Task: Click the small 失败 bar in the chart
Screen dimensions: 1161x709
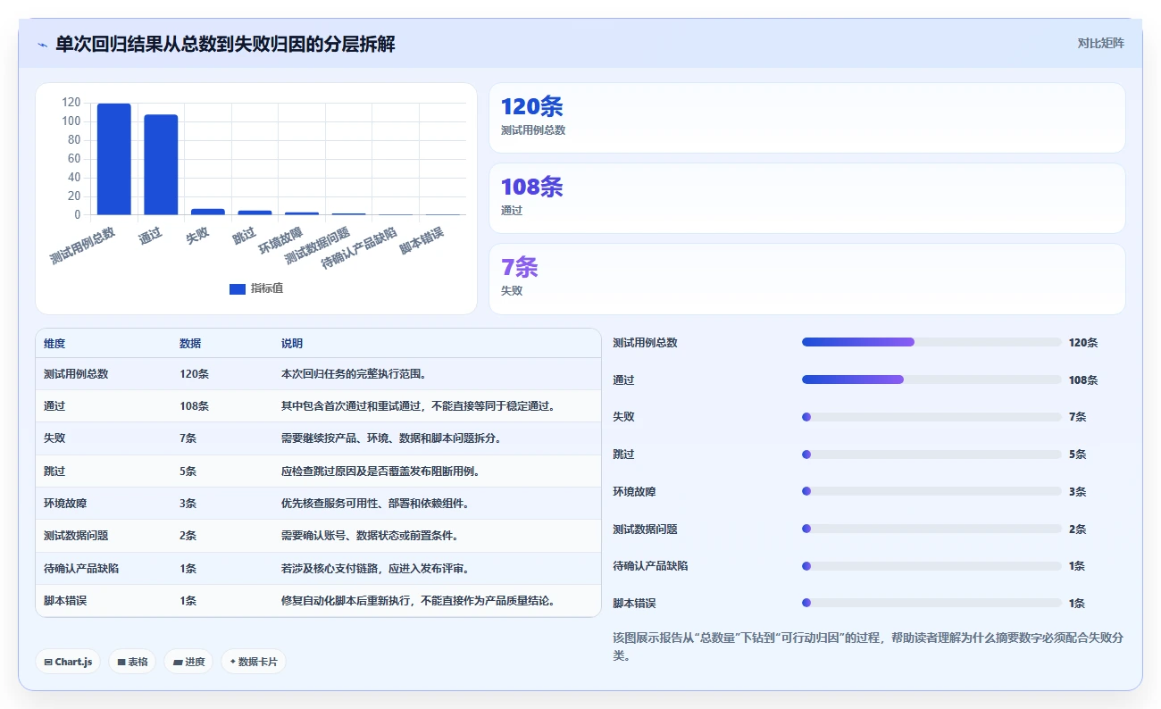Action: click(208, 212)
